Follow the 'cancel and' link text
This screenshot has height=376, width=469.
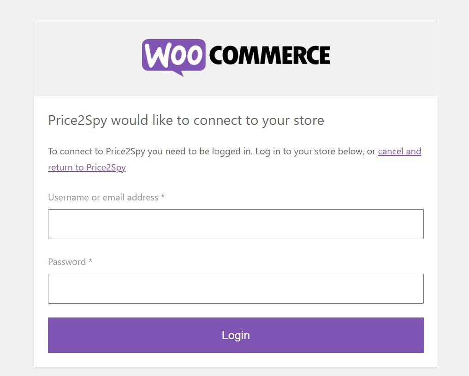(x=399, y=152)
